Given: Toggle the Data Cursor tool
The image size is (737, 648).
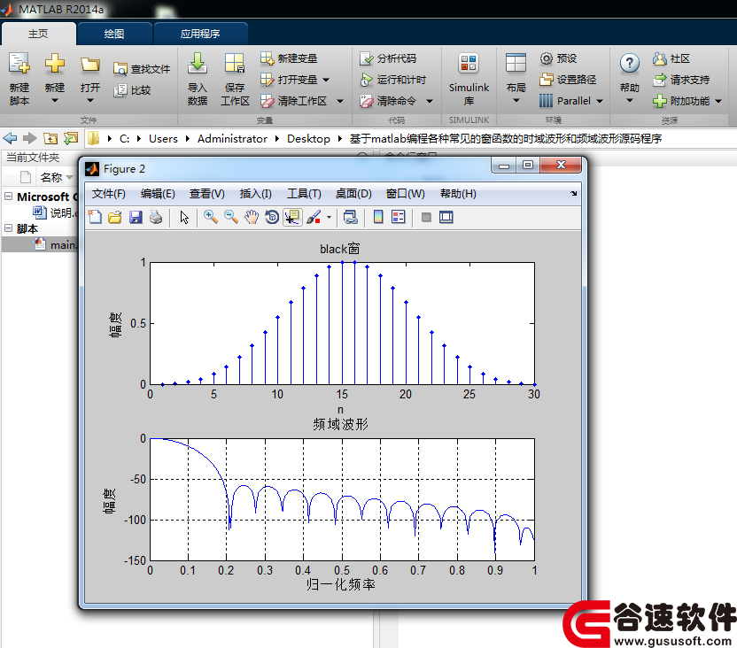Looking at the screenshot, I should click(292, 217).
